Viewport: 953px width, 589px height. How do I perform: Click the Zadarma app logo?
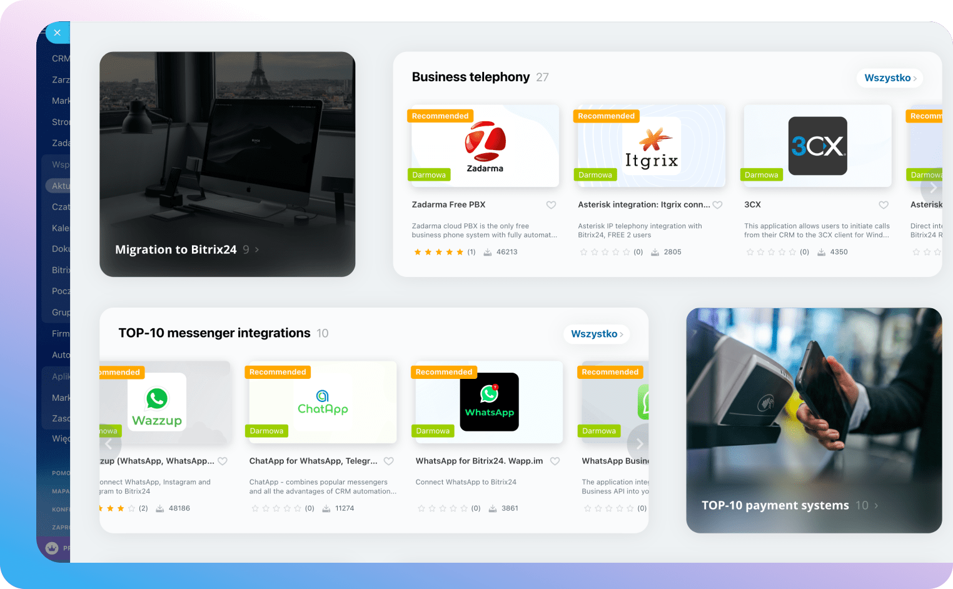click(485, 146)
